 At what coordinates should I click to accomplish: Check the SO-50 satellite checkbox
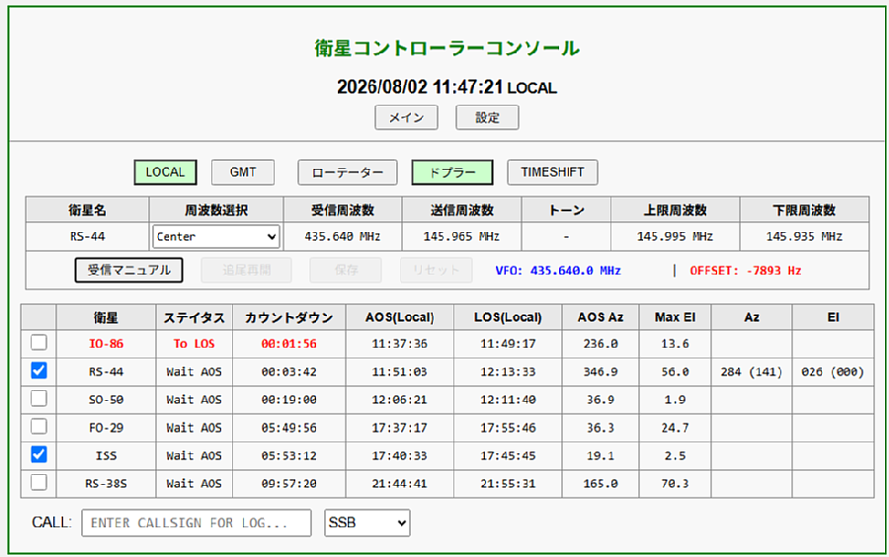(x=39, y=398)
